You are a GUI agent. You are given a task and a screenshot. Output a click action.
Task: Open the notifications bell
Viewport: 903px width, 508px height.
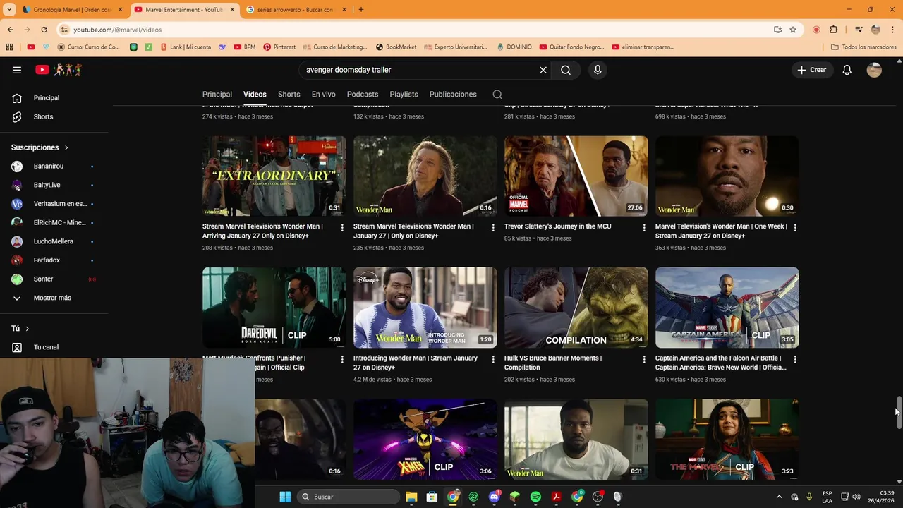pyautogui.click(x=847, y=70)
